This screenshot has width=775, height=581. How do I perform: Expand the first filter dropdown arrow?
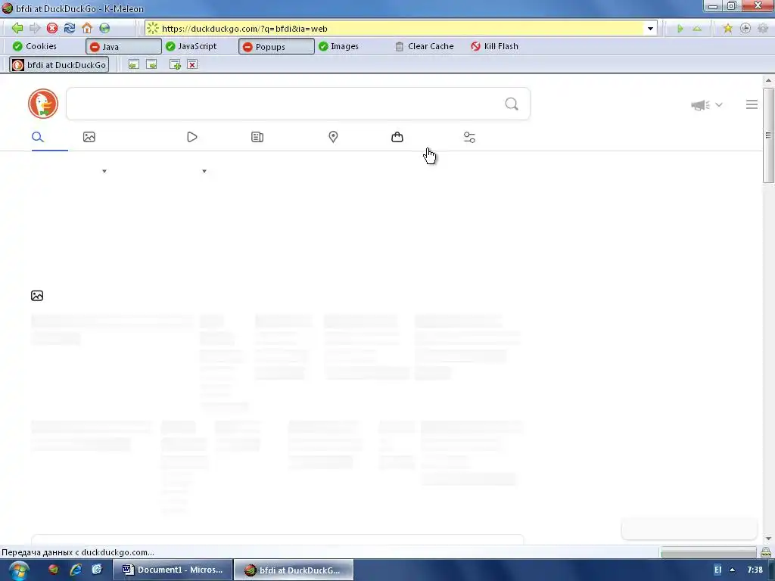[104, 172]
